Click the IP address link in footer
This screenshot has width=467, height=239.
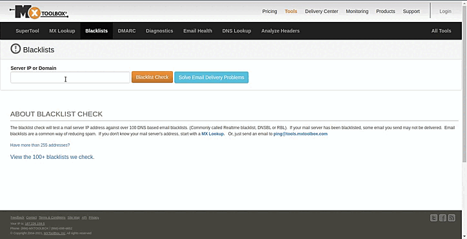[35, 223]
